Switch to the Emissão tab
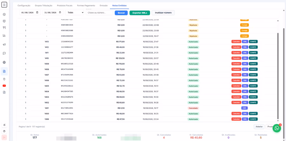The height and width of the screenshot is (141, 286). click(x=104, y=6)
